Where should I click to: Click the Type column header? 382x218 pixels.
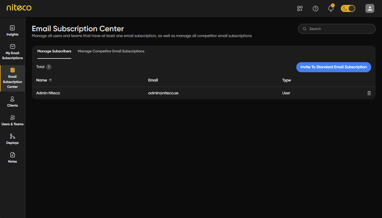[286, 80]
